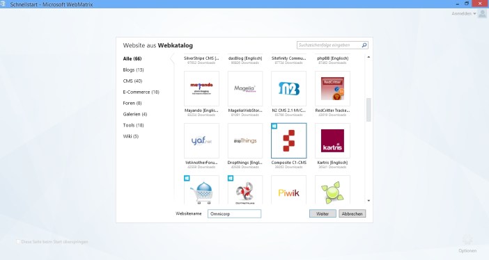Filter by Galerien (4) category
The height and width of the screenshot is (260, 489).
135,114
